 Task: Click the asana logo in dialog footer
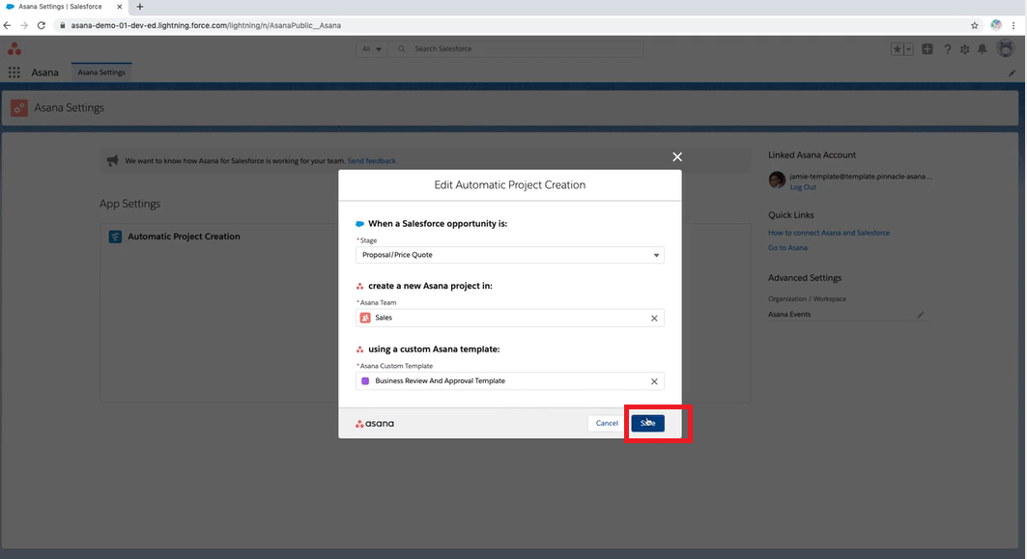375,424
